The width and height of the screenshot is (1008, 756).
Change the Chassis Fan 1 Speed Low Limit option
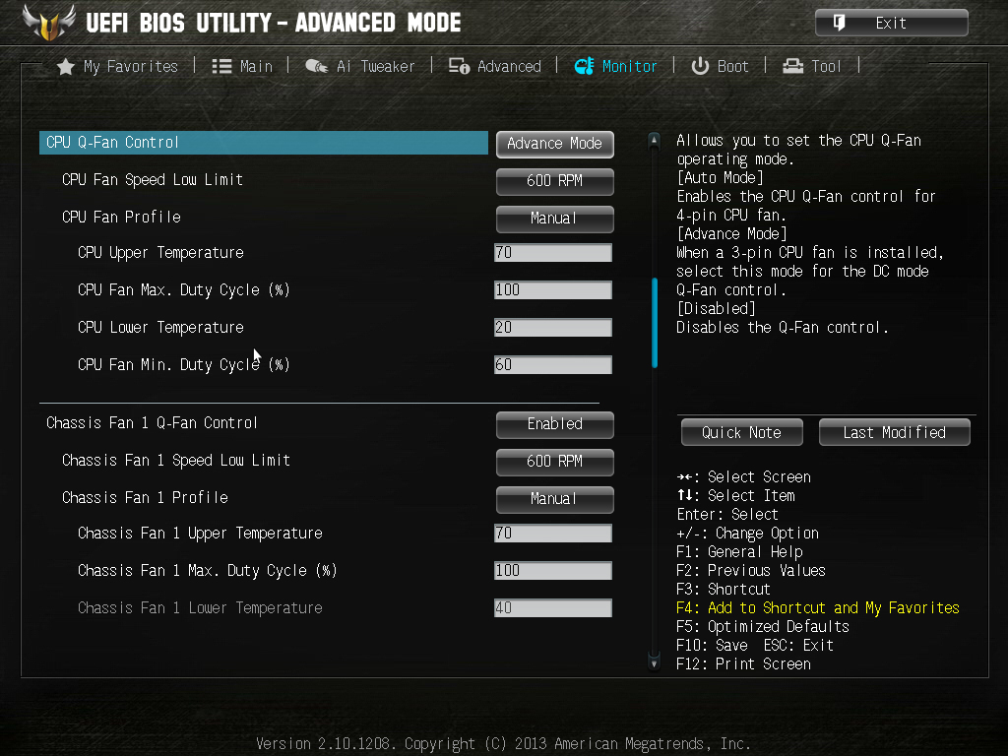pyautogui.click(x=555, y=462)
